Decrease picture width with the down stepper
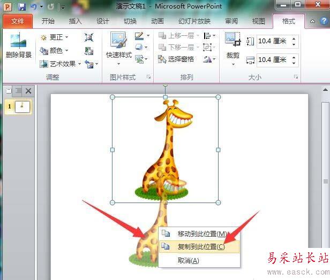The width and height of the screenshot is (330, 280). tap(294, 63)
